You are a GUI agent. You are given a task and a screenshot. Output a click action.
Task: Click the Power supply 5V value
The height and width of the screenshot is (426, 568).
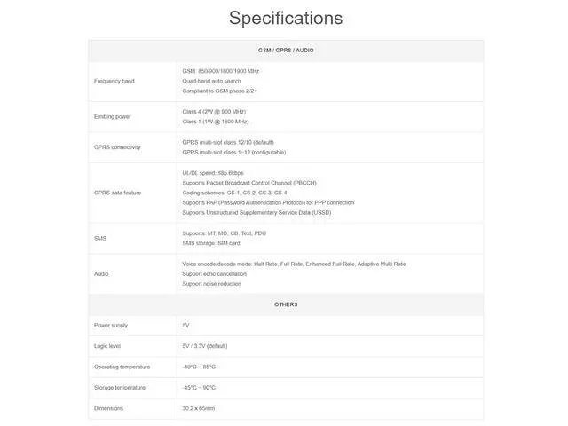coord(185,326)
